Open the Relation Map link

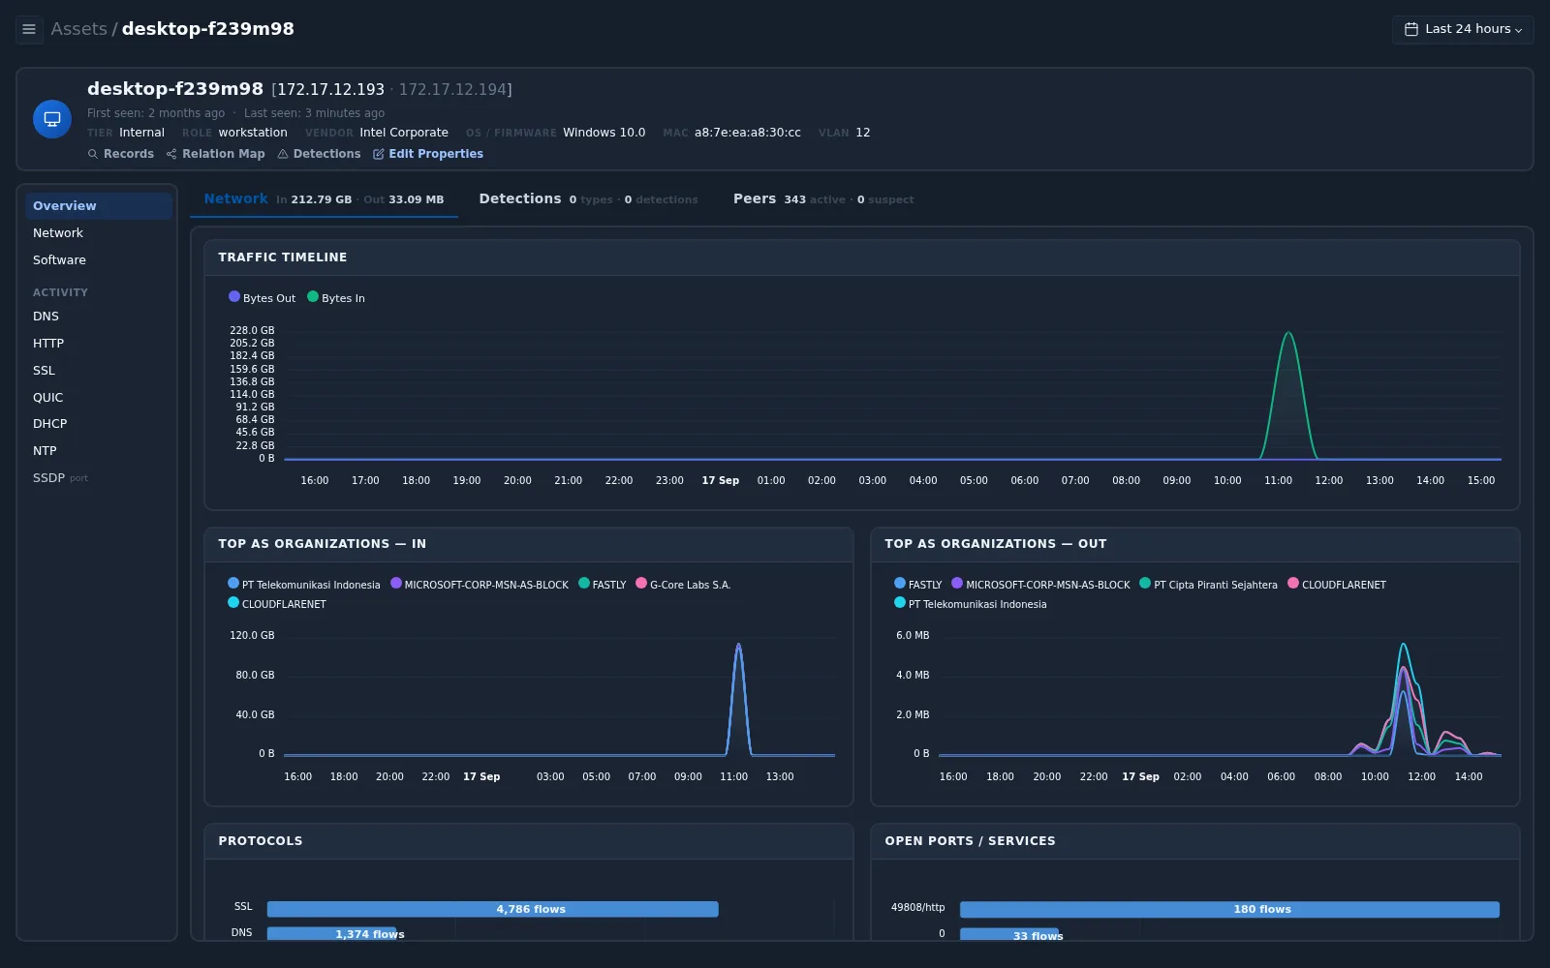tap(215, 154)
